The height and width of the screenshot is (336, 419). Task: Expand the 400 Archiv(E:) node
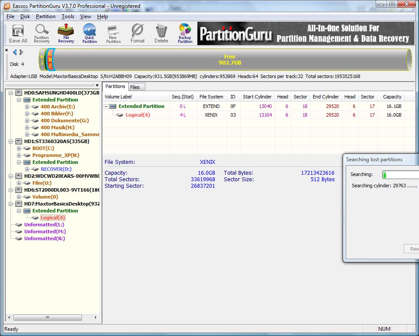[x=27, y=107]
